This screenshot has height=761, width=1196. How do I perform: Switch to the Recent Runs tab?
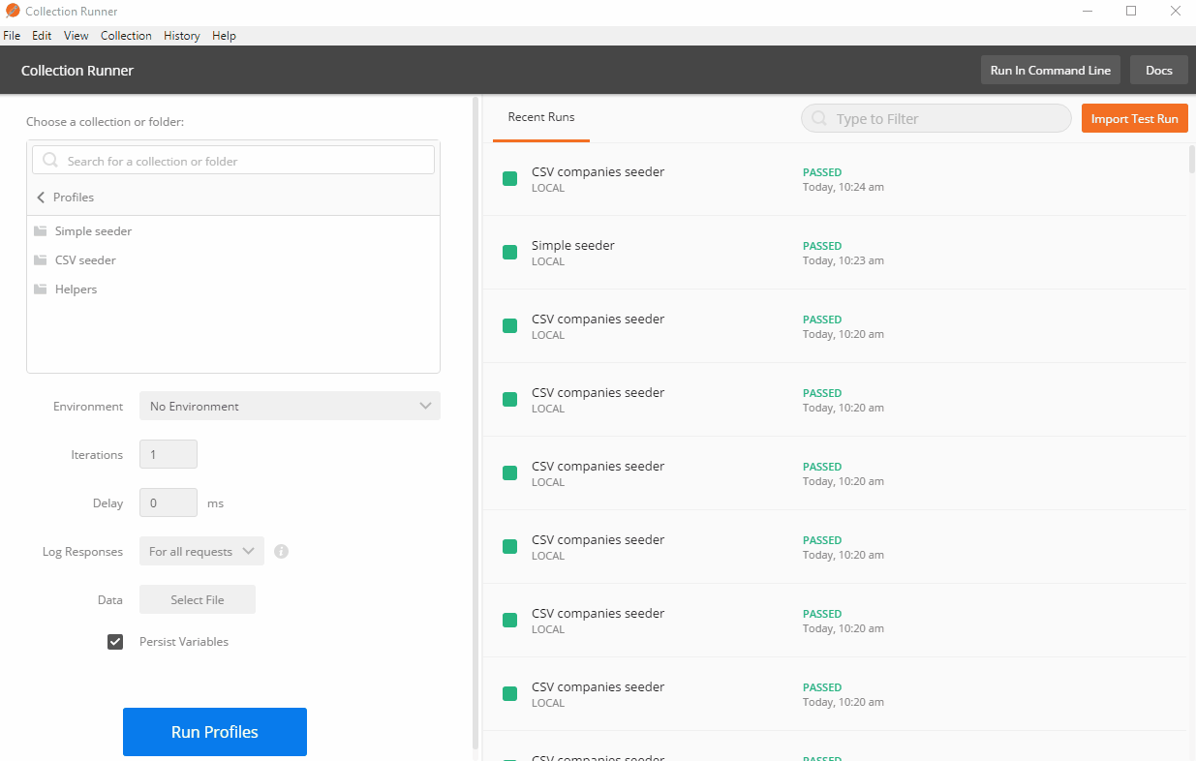[x=540, y=115]
